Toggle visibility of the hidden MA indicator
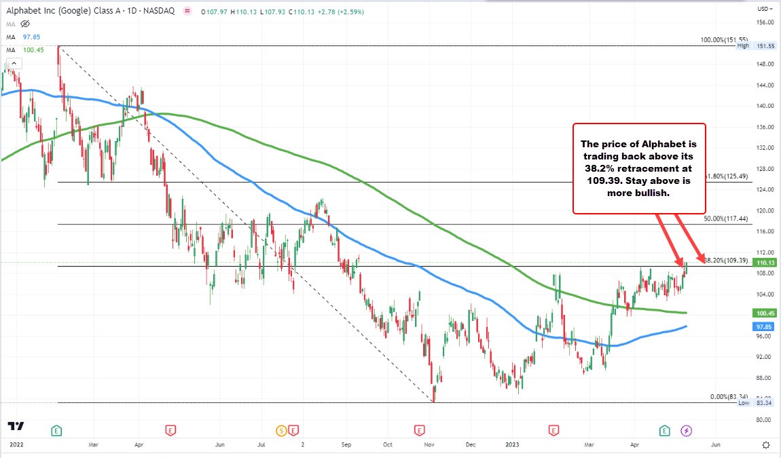 [25, 24]
